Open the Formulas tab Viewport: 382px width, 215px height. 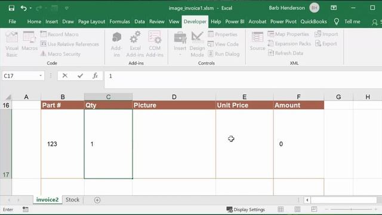(119, 21)
